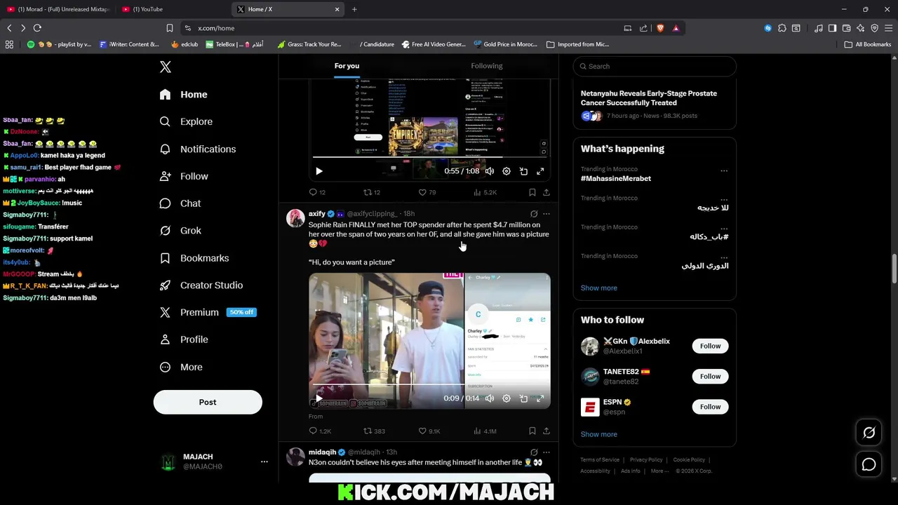This screenshot has width=898, height=505.
Task: Mute the Sophie Rain video
Action: [x=490, y=398]
